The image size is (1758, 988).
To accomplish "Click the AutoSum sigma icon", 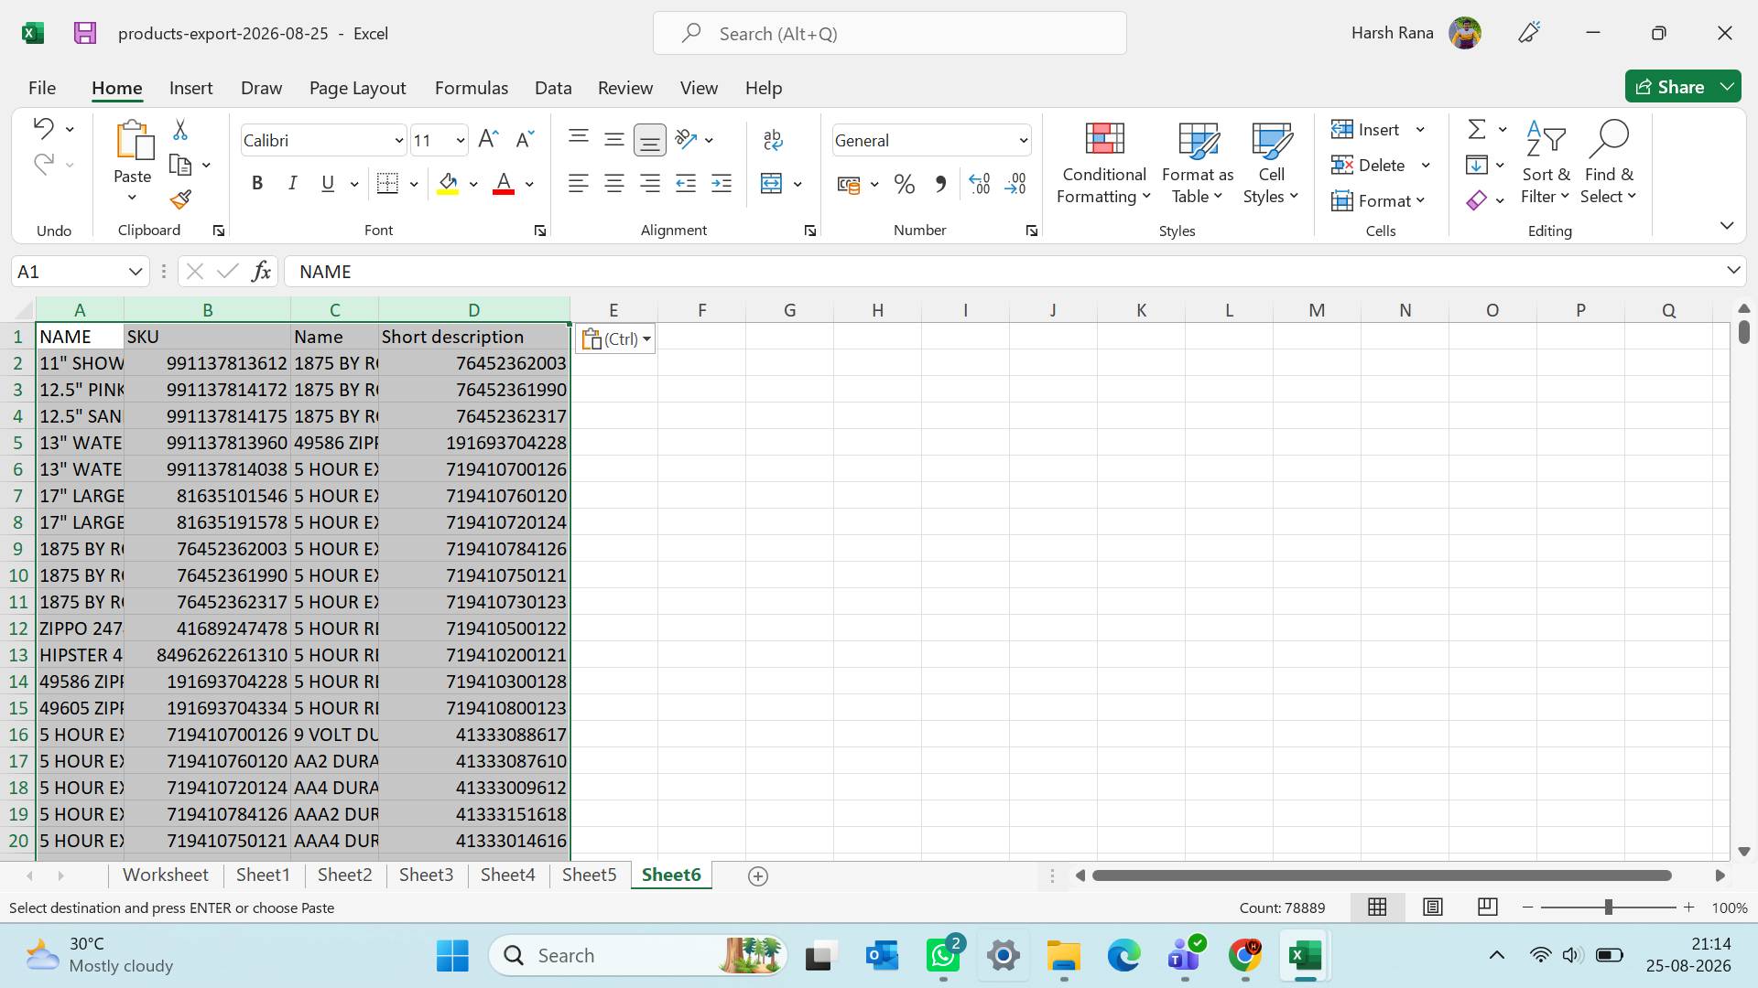I will [x=1477, y=129].
